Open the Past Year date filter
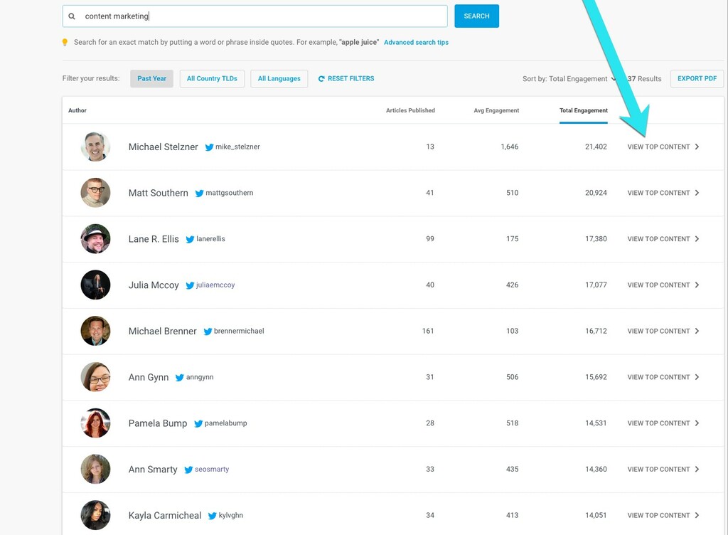The height and width of the screenshot is (535, 728). [x=151, y=79]
